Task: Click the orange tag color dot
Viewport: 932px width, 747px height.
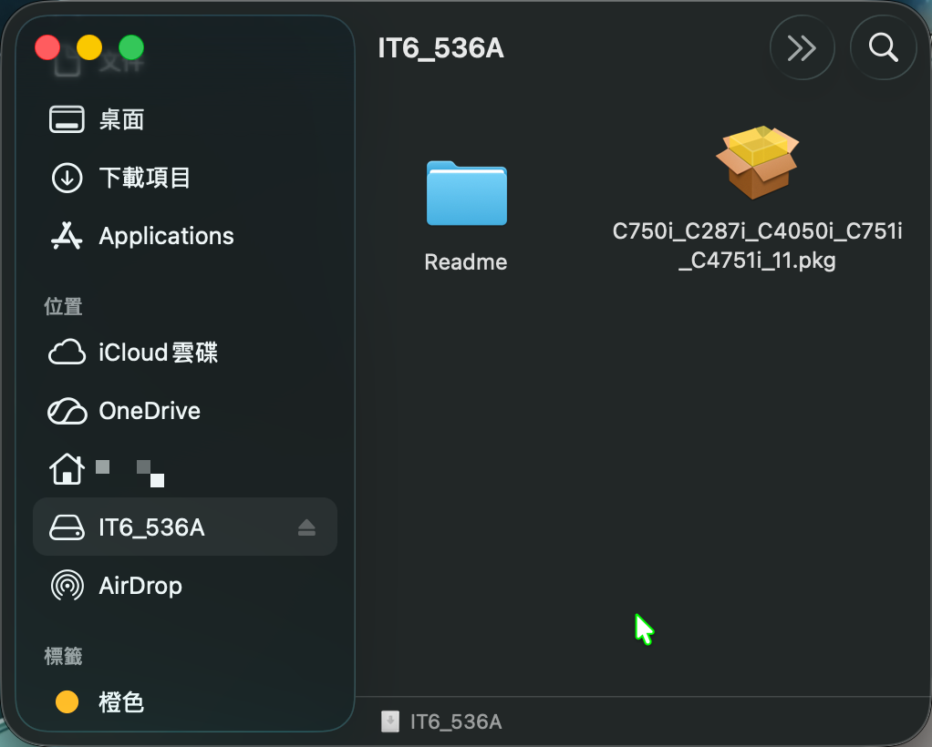Action: point(67,701)
